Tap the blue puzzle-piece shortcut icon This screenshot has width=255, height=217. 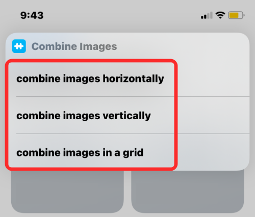(x=19, y=46)
